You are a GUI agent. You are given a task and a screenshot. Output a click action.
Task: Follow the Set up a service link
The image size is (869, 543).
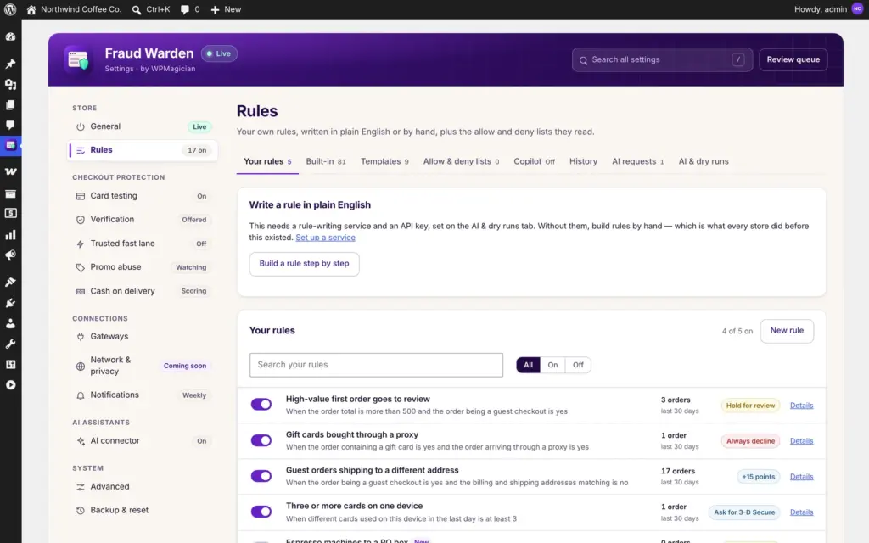(x=325, y=238)
